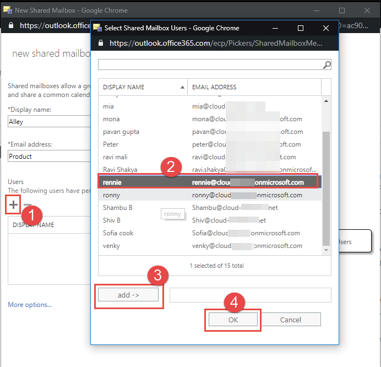The height and width of the screenshot is (367, 381).
Task: Select the venky user row
Action: tap(210, 246)
